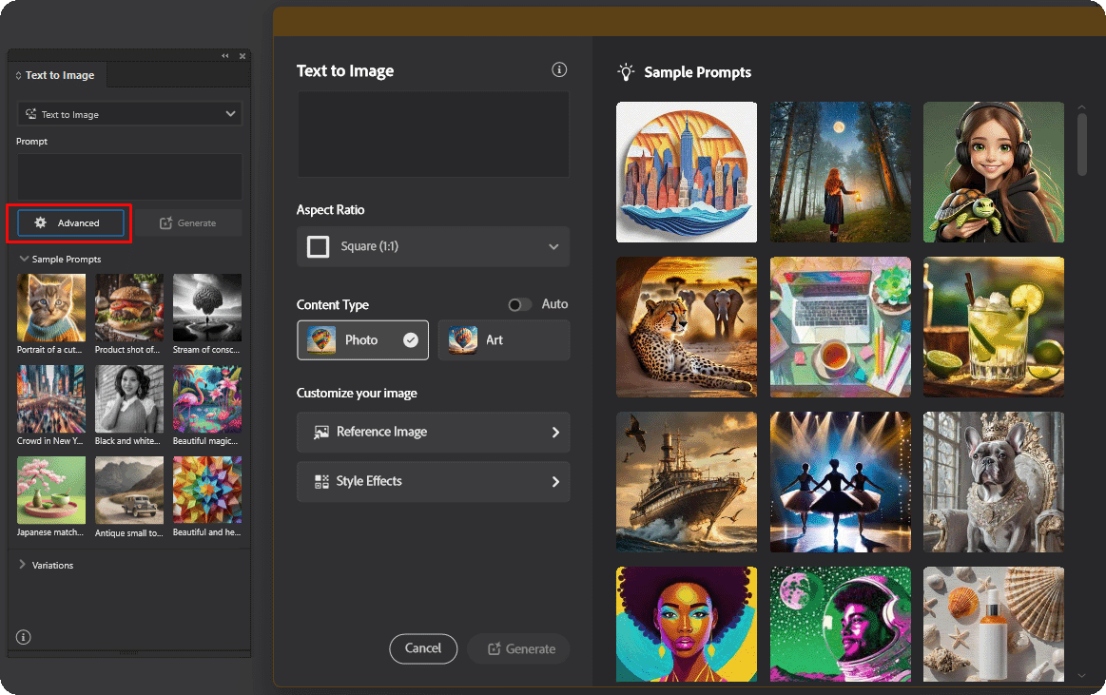This screenshot has width=1106, height=695.
Task: Enable the Auto content type toggle
Action: (x=519, y=304)
